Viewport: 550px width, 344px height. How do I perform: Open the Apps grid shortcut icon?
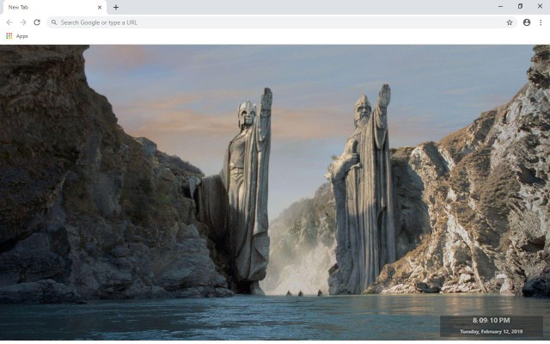coord(9,36)
